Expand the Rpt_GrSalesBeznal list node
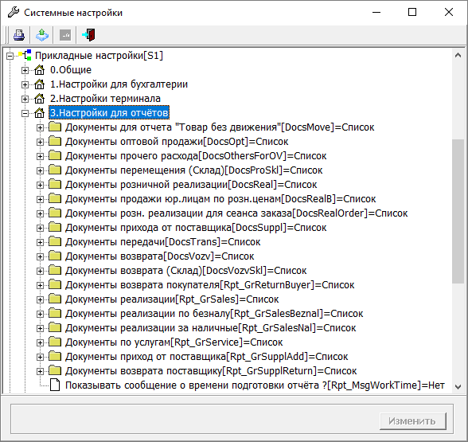The image size is (468, 442). click(x=40, y=314)
